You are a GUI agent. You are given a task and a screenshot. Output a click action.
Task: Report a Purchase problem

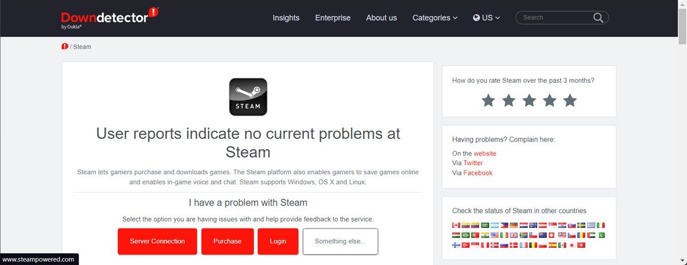pos(227,241)
